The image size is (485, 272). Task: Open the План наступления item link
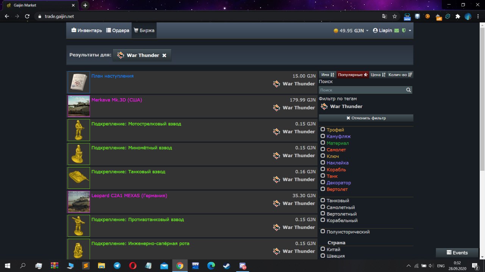pyautogui.click(x=113, y=76)
